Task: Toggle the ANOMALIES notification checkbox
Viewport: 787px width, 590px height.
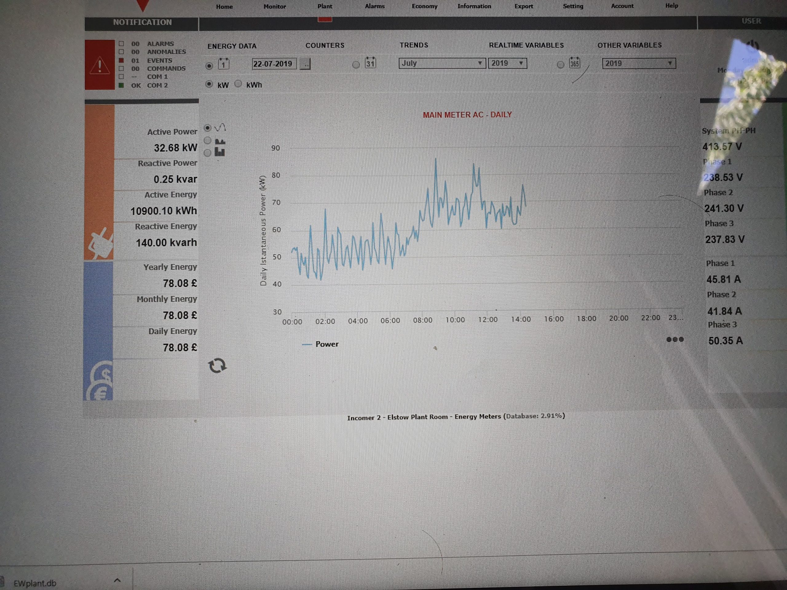Action: pos(121,52)
